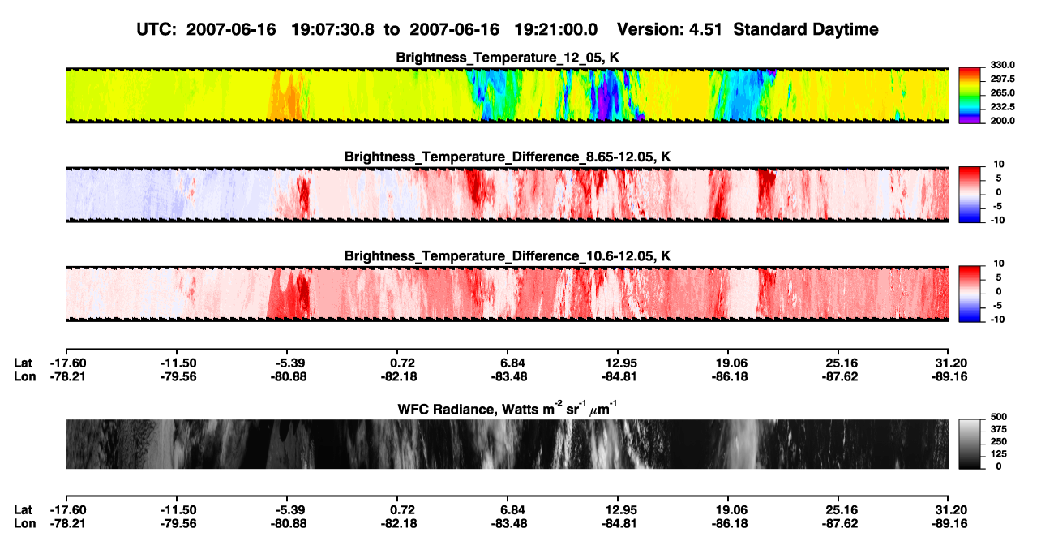Click the WFC Radiance plot title
1054x541 pixels.
(508, 408)
